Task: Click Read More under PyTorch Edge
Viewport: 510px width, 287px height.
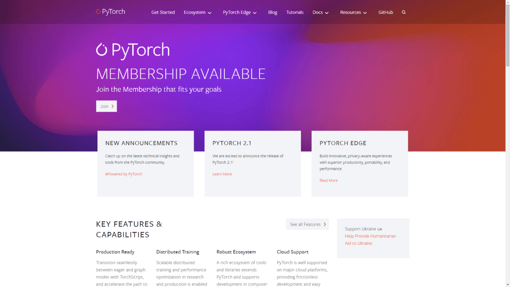Action: coord(328,180)
